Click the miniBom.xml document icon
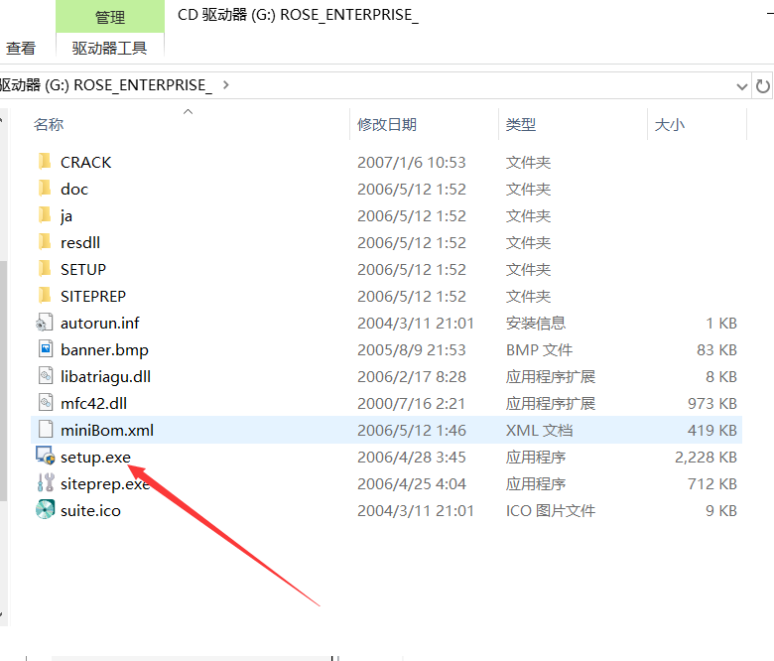 [46, 430]
